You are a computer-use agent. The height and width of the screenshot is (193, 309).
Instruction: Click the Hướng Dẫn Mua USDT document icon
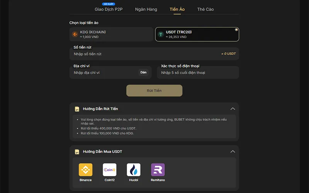click(77, 152)
